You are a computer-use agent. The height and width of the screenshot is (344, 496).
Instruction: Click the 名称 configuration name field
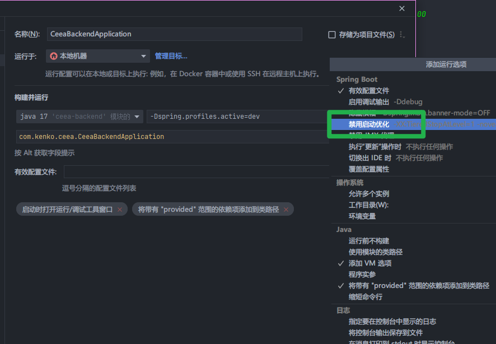click(174, 34)
